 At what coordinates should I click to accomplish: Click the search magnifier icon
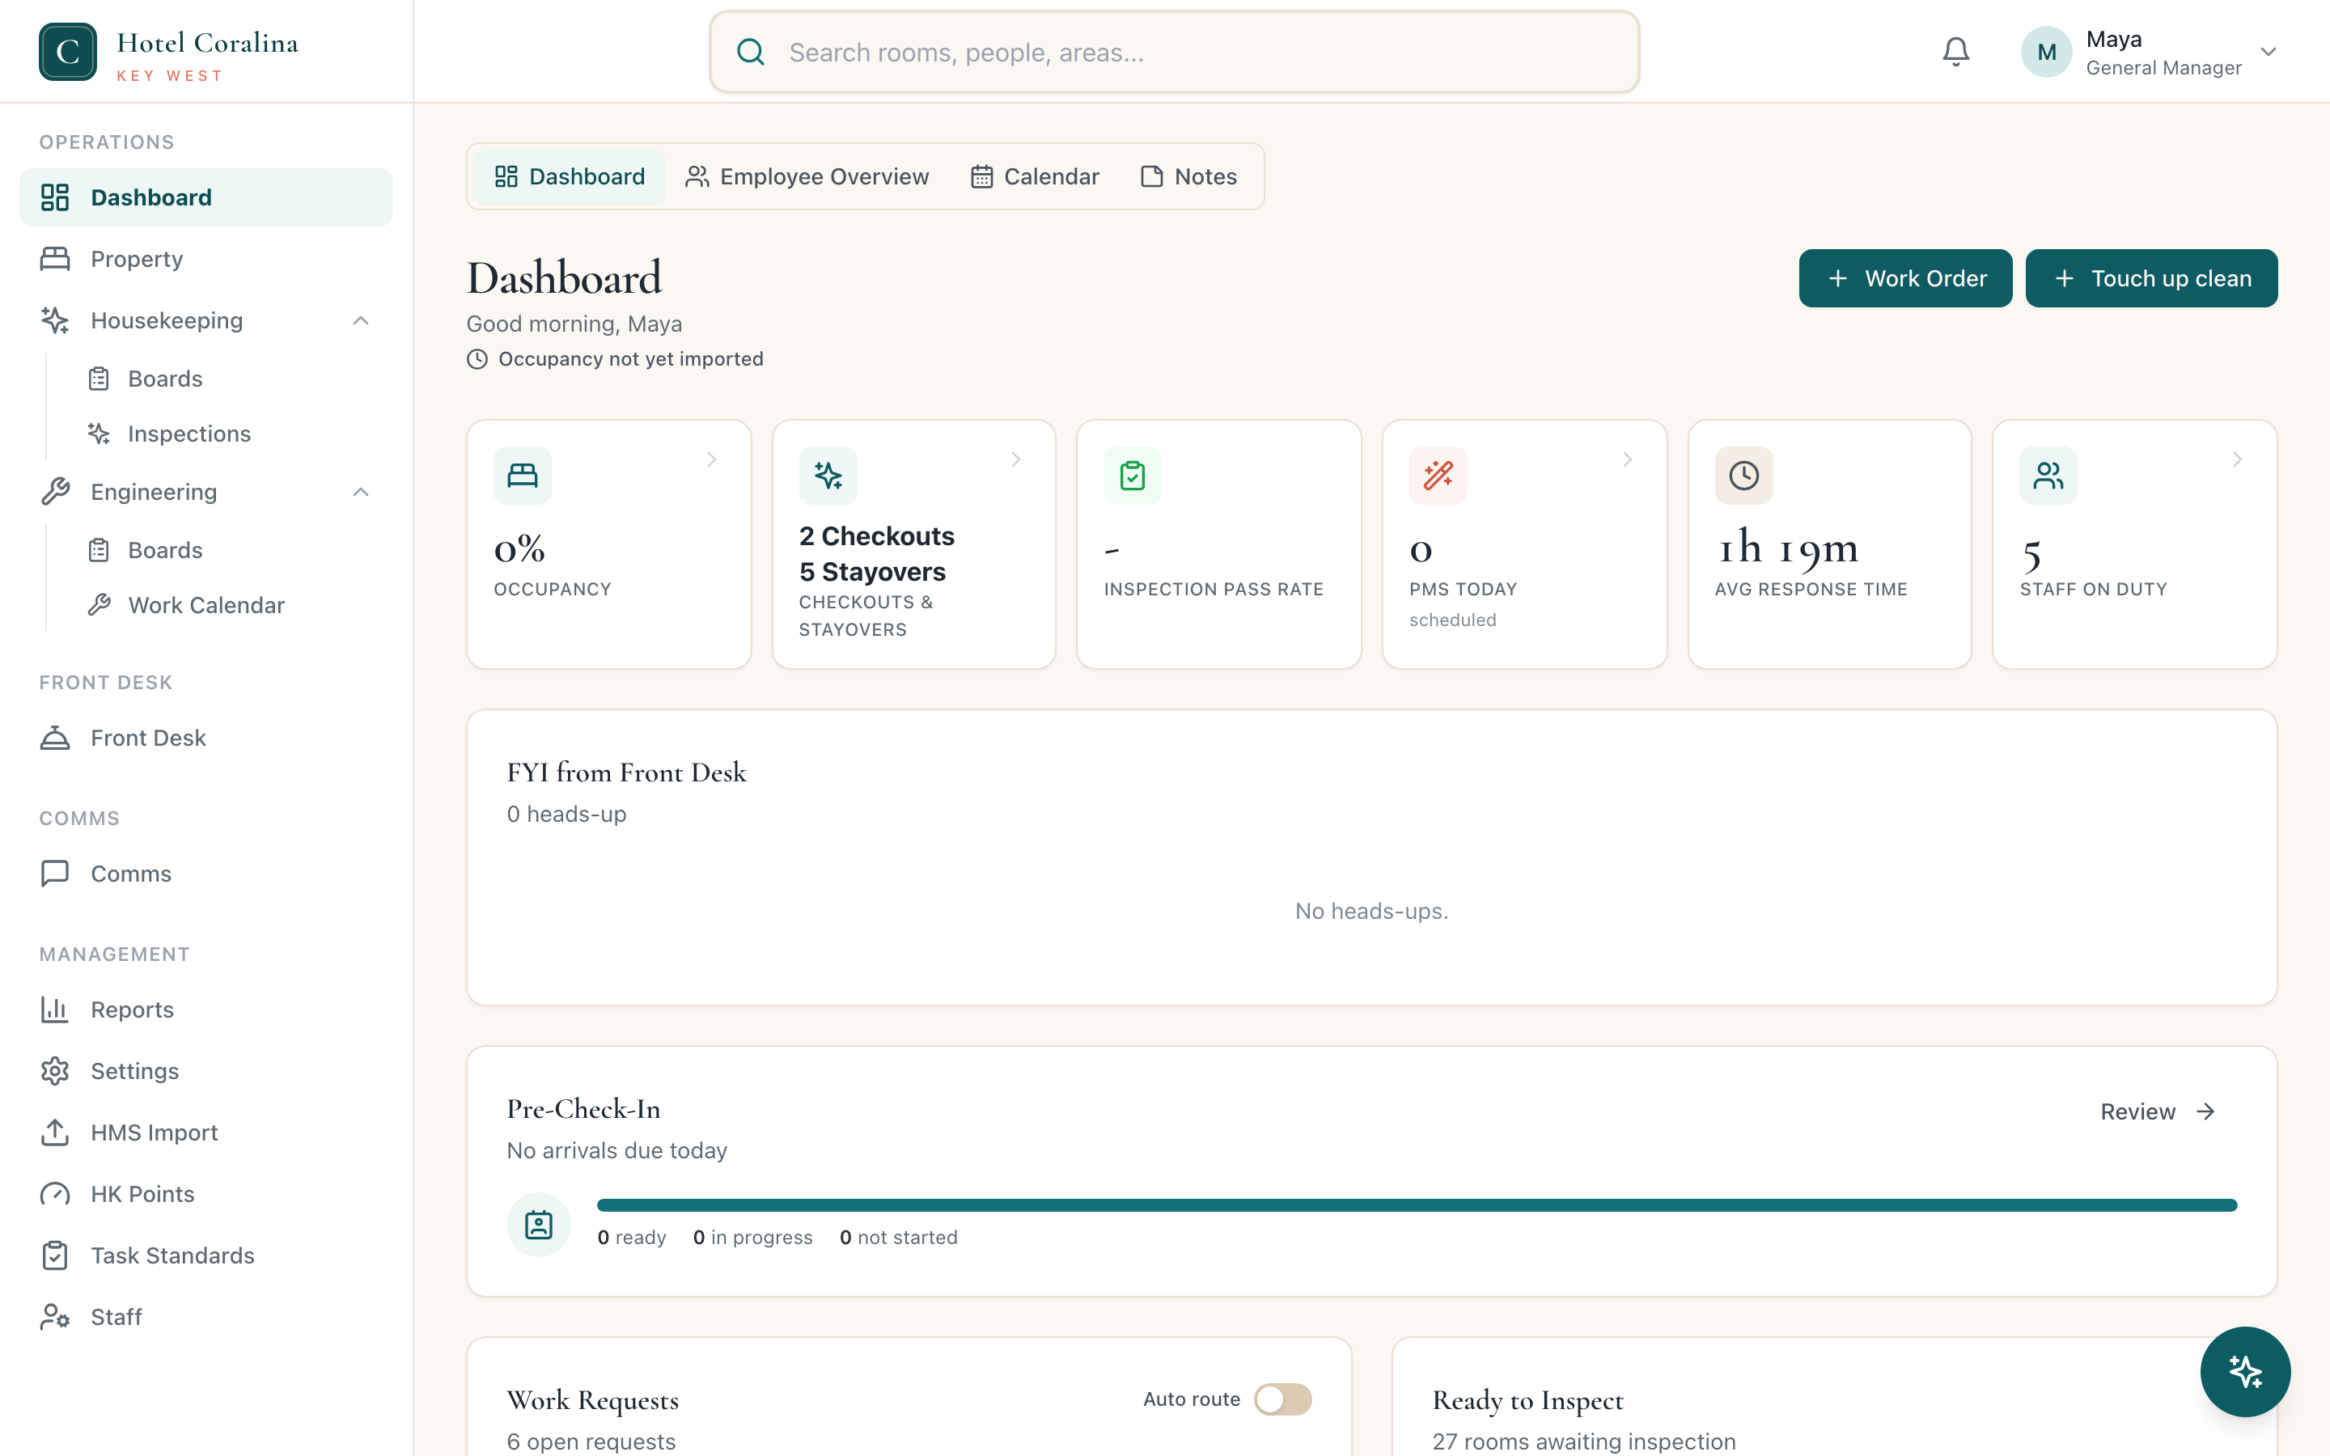[751, 52]
